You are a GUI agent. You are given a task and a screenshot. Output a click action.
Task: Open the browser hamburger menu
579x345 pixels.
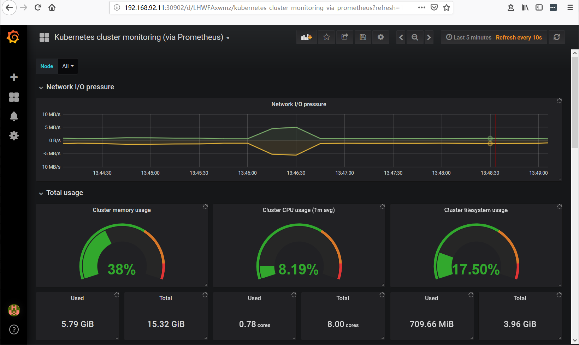coord(570,7)
